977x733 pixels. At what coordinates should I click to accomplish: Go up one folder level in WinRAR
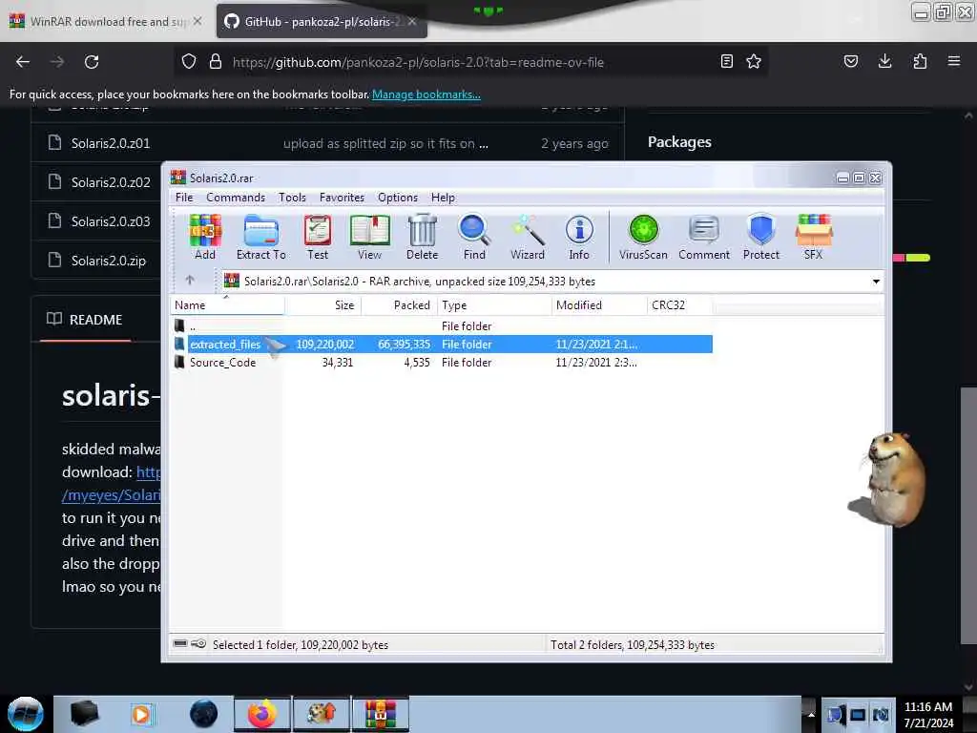pyautogui.click(x=190, y=281)
